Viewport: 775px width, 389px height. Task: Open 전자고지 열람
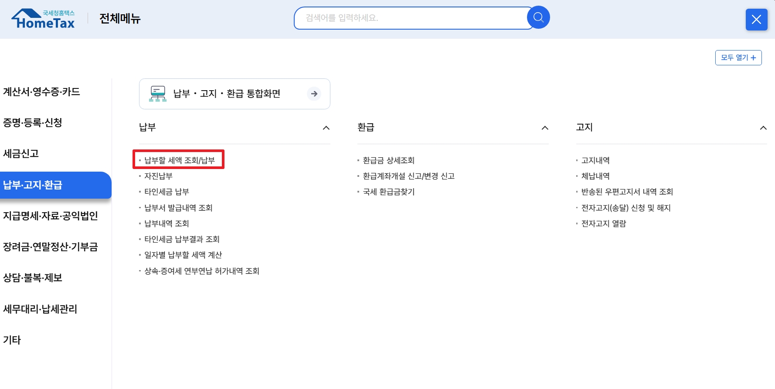602,223
